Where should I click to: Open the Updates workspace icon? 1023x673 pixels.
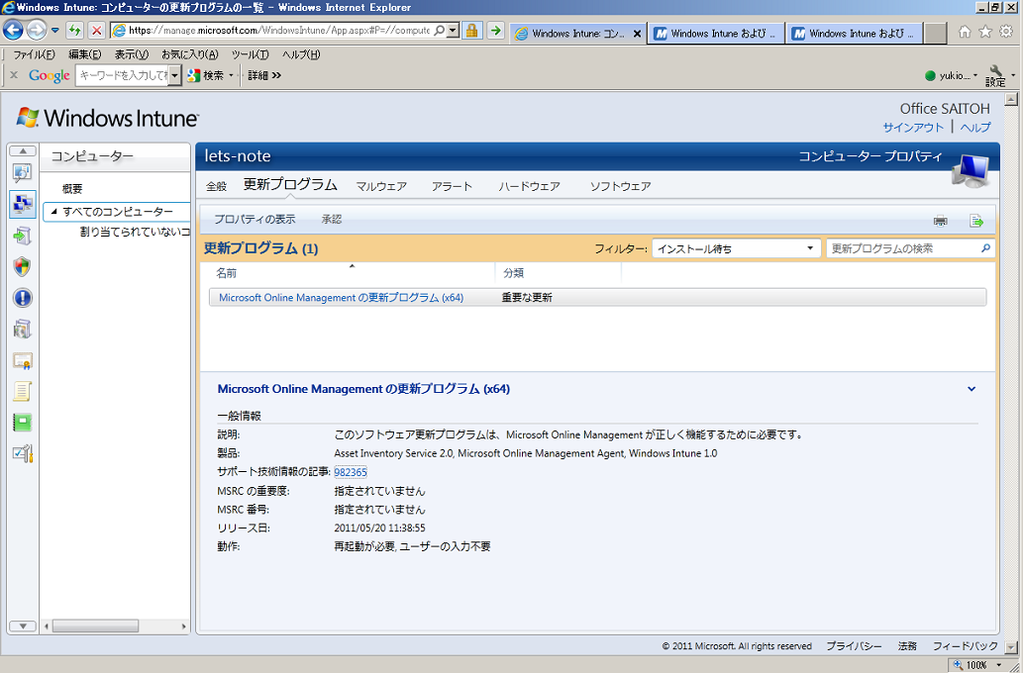[22, 236]
